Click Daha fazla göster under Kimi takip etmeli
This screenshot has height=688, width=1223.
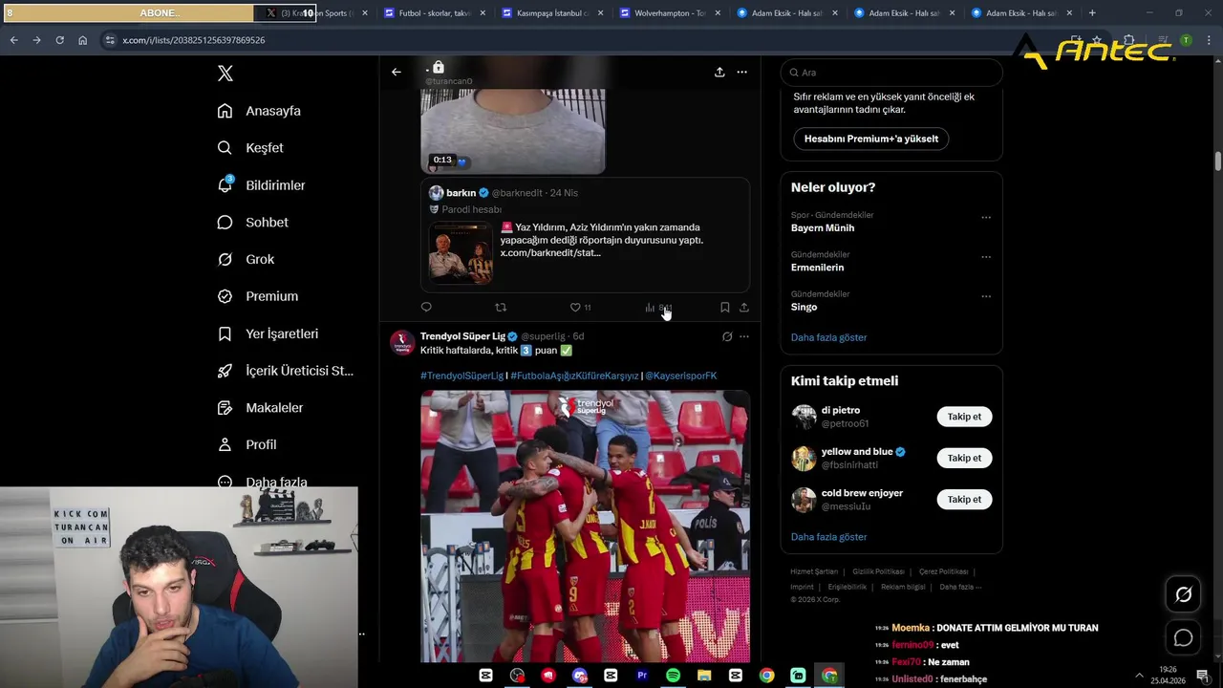pyautogui.click(x=828, y=537)
